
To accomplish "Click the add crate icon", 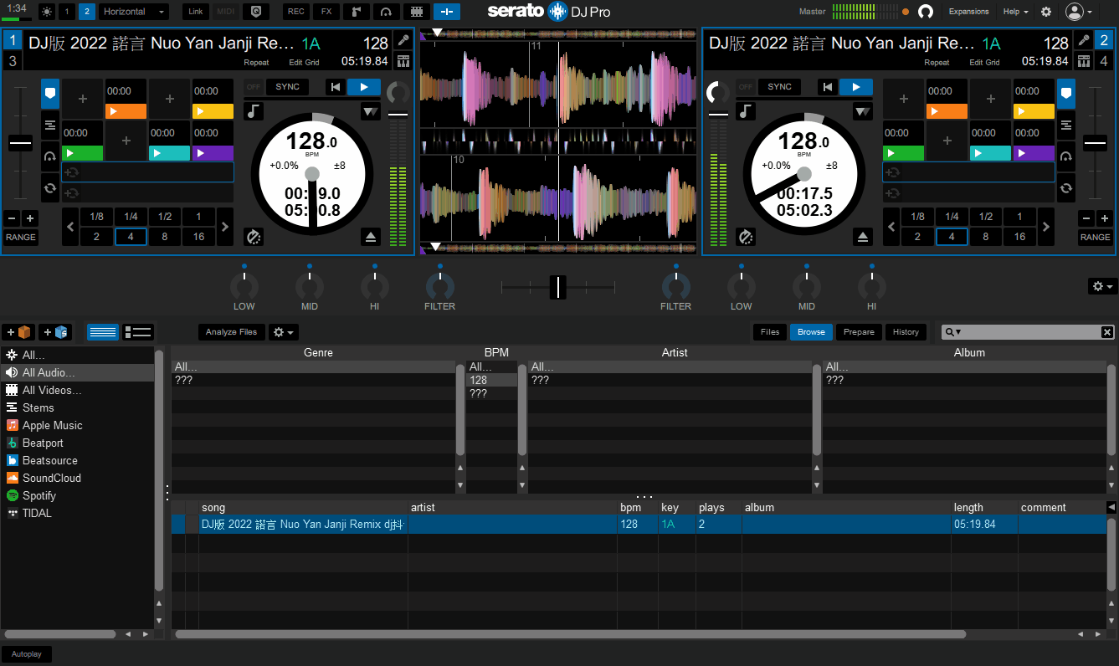I will 18,332.
